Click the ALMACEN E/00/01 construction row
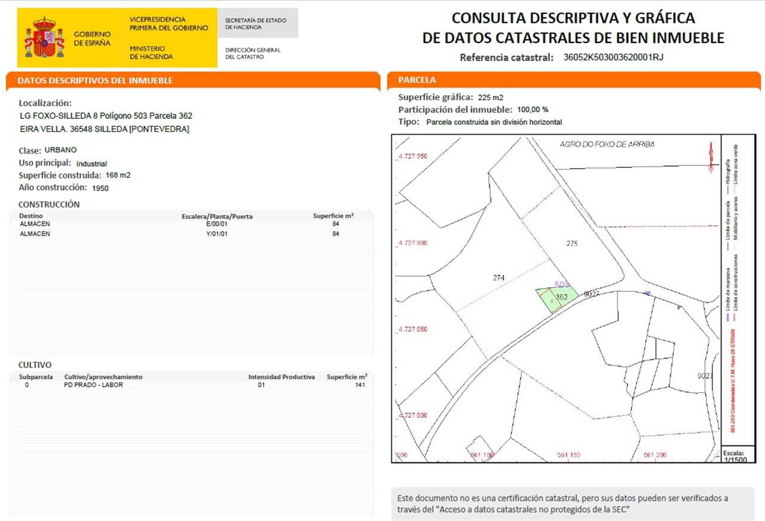This screenshot has width=765, height=521. (x=179, y=225)
